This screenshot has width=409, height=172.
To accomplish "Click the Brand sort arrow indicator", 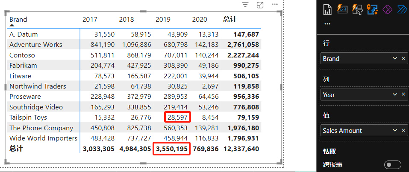I will pos(12,25).
